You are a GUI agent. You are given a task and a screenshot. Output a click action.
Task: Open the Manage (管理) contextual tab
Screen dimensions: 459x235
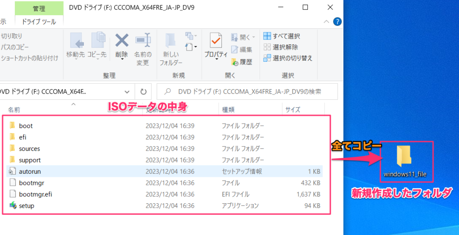[39, 9]
